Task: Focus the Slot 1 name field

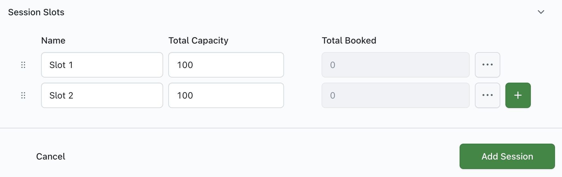Action: pyautogui.click(x=102, y=65)
